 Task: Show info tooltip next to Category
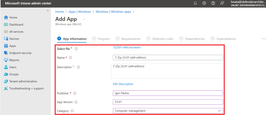point(72,111)
